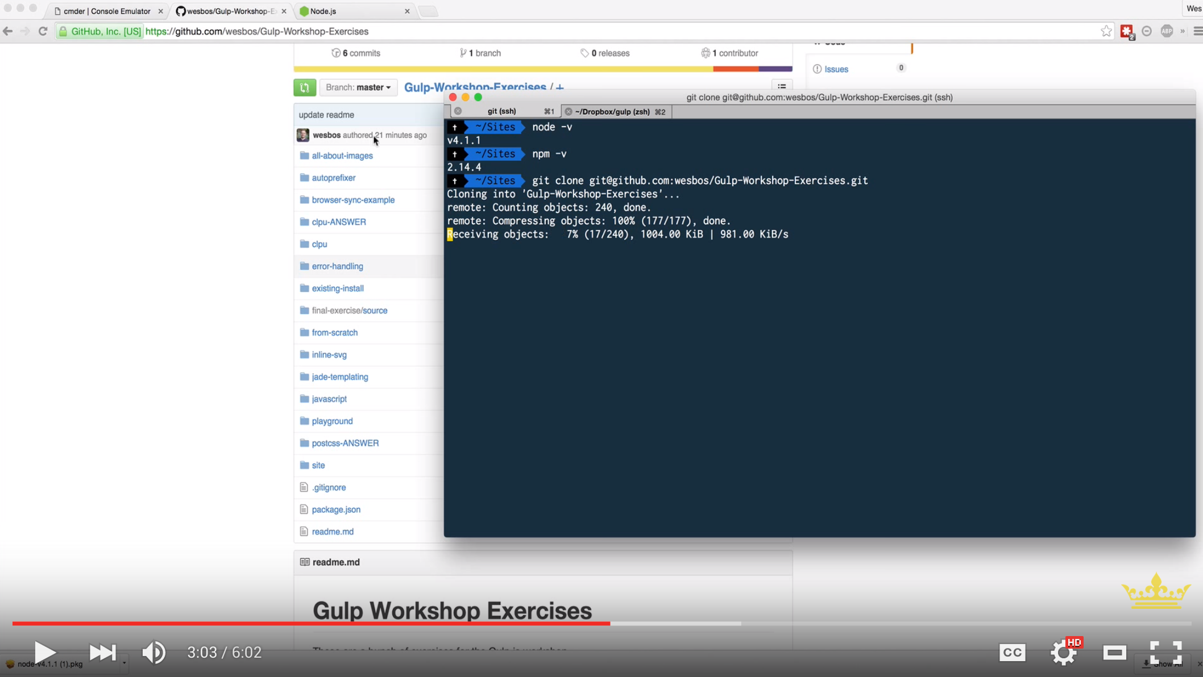Open Gulp-Workshop-Exercises breadcrumb link

475,87
